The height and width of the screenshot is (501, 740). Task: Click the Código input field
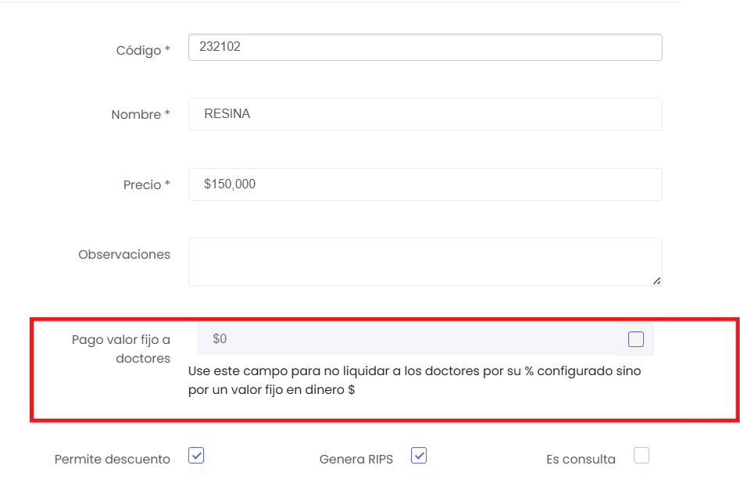point(424,47)
